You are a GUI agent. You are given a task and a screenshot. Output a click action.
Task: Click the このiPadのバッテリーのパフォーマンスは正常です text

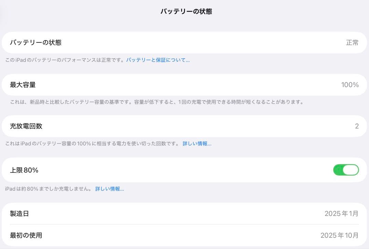pyautogui.click(x=65, y=60)
